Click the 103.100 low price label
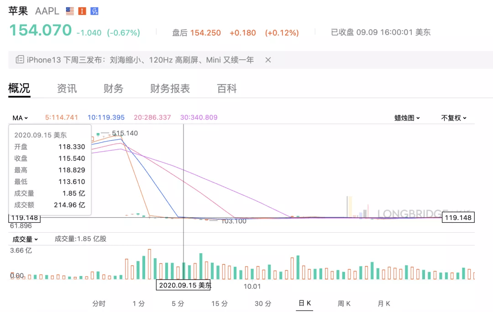Viewport: 493px width, 312px height. (234, 221)
